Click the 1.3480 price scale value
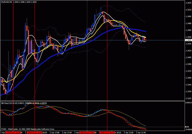Image resolution: width=192 pixels, height=134 pixels. pos(189,23)
